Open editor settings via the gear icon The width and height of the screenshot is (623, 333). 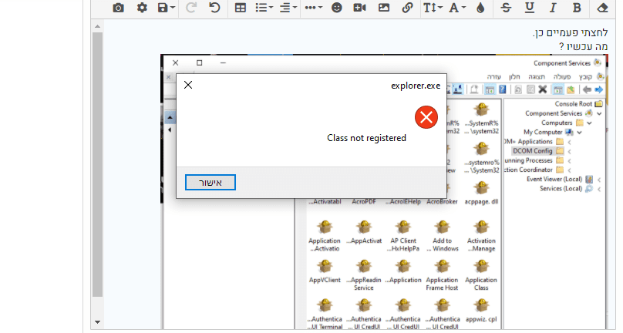(142, 8)
